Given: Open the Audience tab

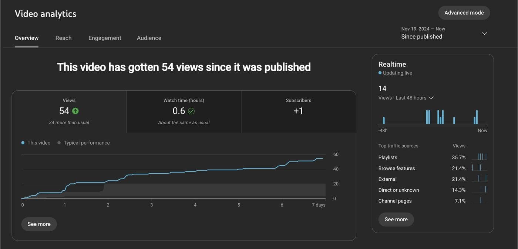Looking at the screenshot, I should (x=149, y=38).
